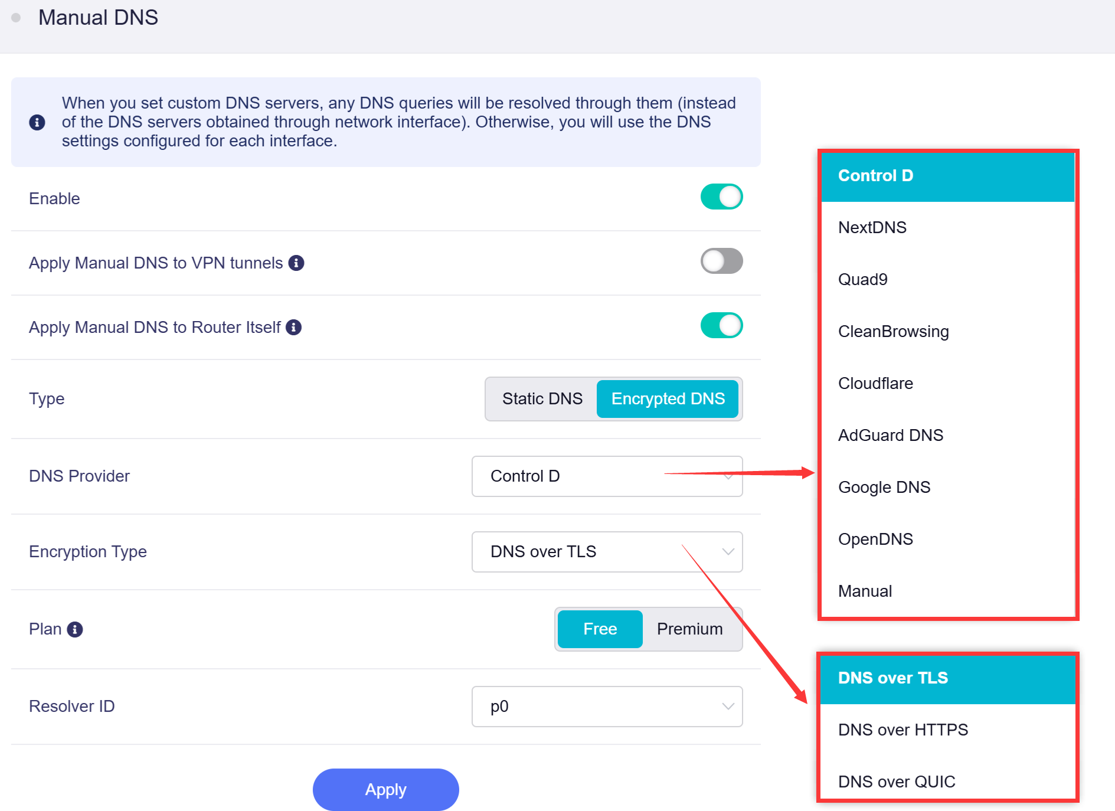Disable Apply Manual DNS to Router Itself
Screen dimensions: 1115x811
(x=721, y=325)
